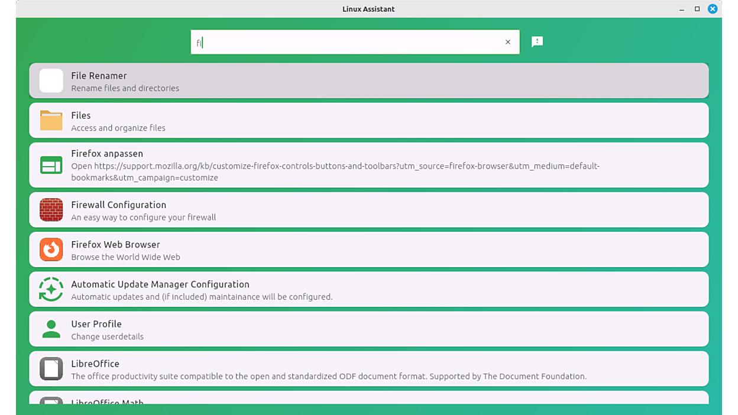Select the Firefox anpassen bookmark icon
This screenshot has height=415, width=738.
click(x=51, y=166)
